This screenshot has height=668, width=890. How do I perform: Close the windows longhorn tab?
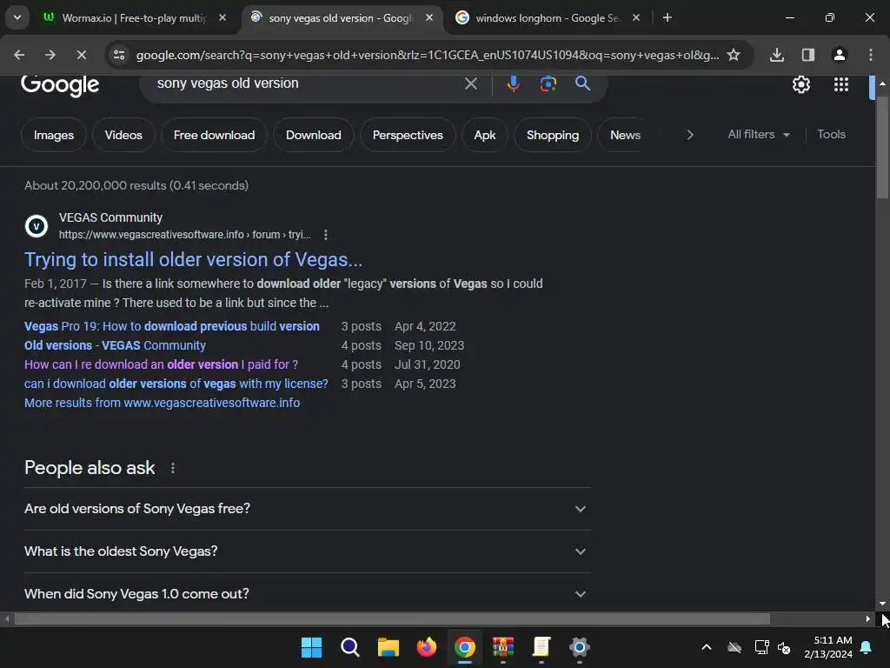coord(635,18)
